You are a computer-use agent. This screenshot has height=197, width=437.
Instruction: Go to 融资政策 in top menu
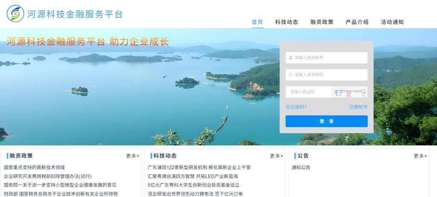coord(322,22)
